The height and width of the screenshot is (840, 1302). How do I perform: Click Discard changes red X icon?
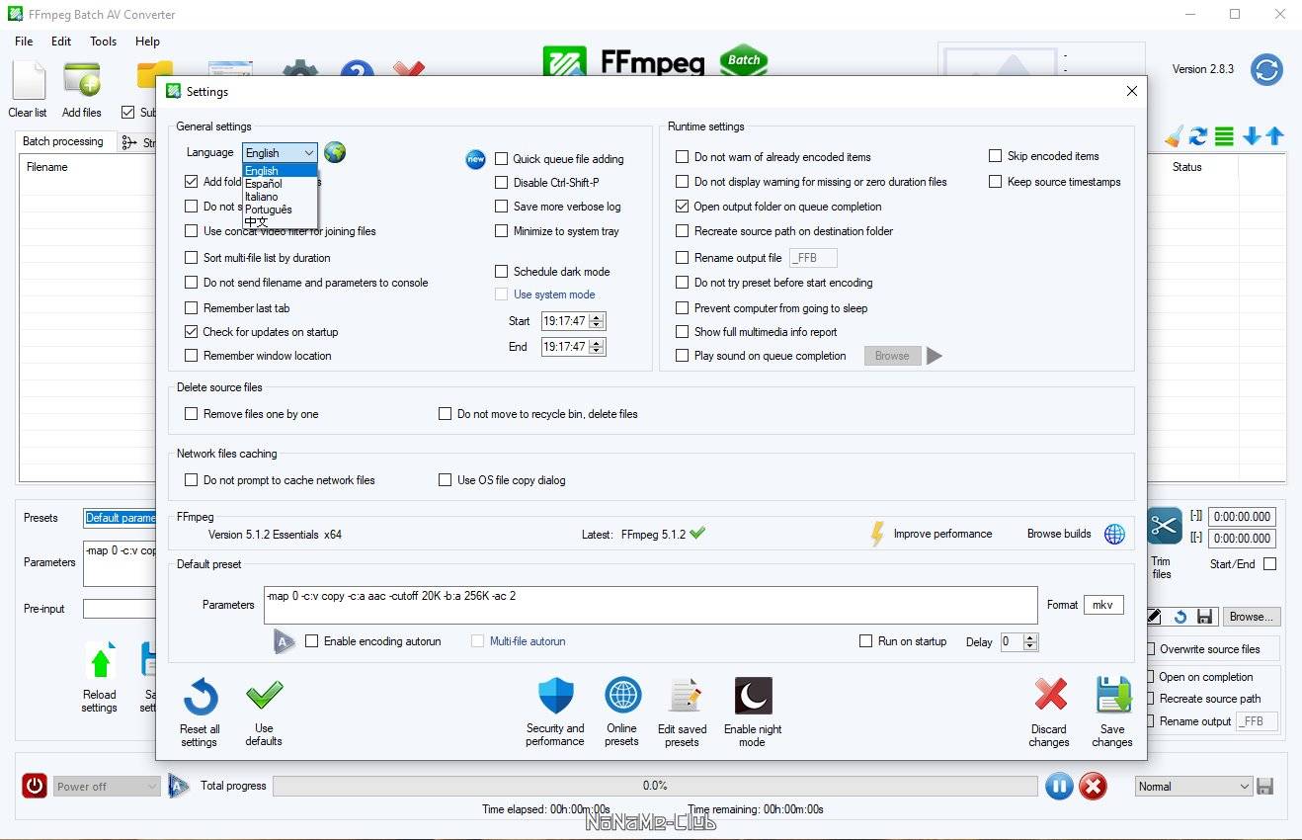click(1050, 696)
